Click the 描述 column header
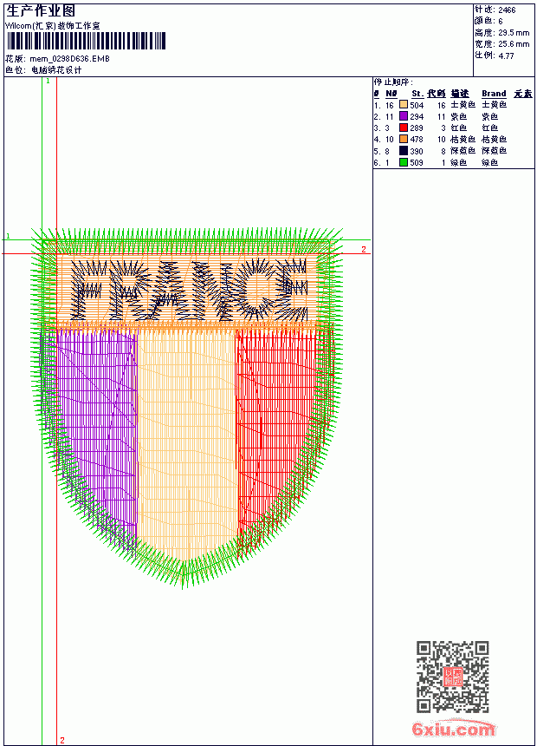The width and height of the screenshot is (537, 746). [x=460, y=94]
